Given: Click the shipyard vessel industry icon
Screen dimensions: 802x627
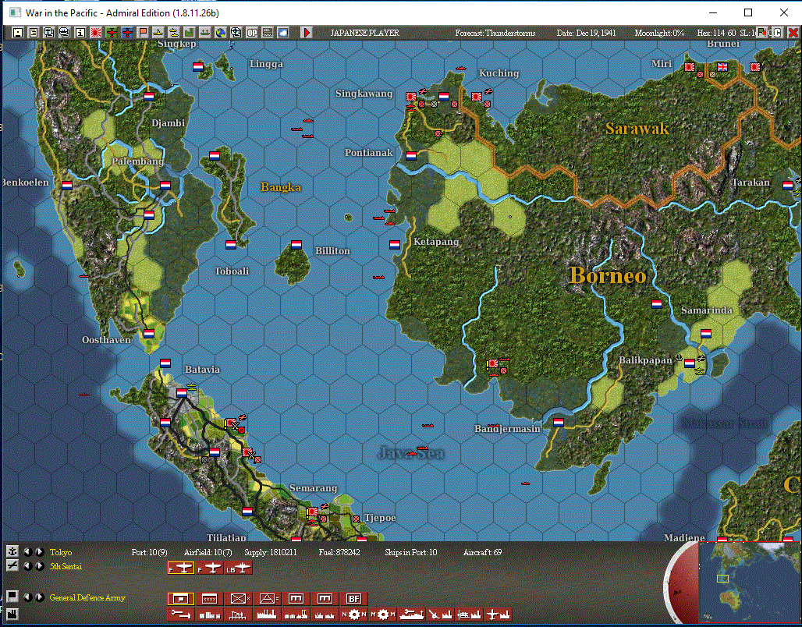Looking at the screenshot, I should tap(412, 615).
